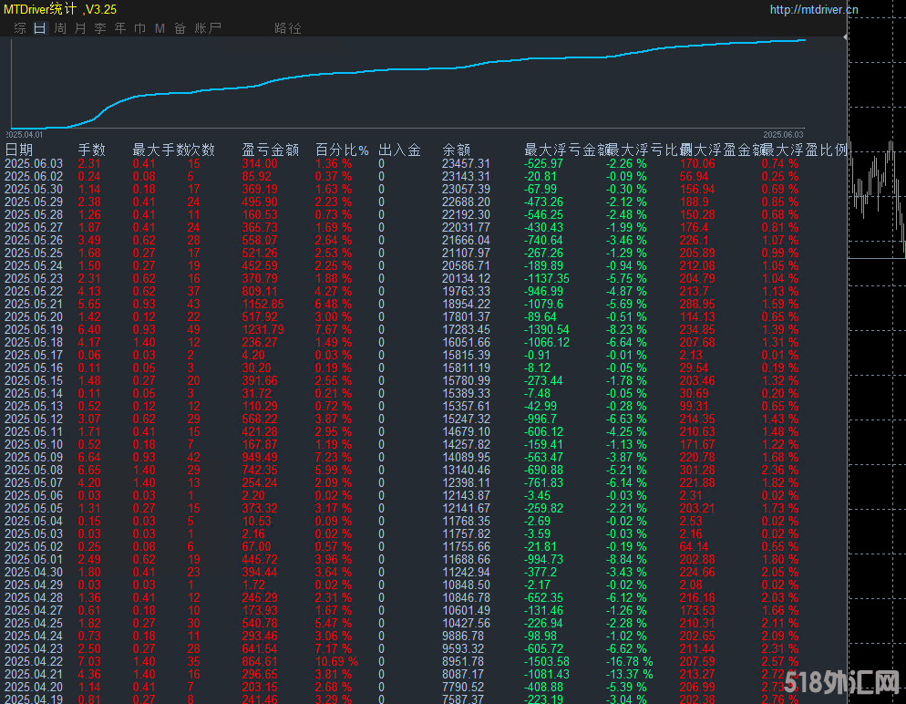Select the 2025.05.30 date row

34,189
